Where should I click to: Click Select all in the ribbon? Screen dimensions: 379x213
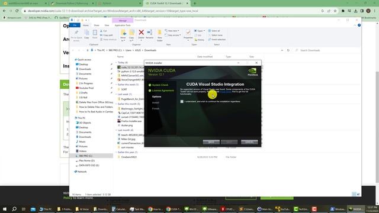(214, 31)
